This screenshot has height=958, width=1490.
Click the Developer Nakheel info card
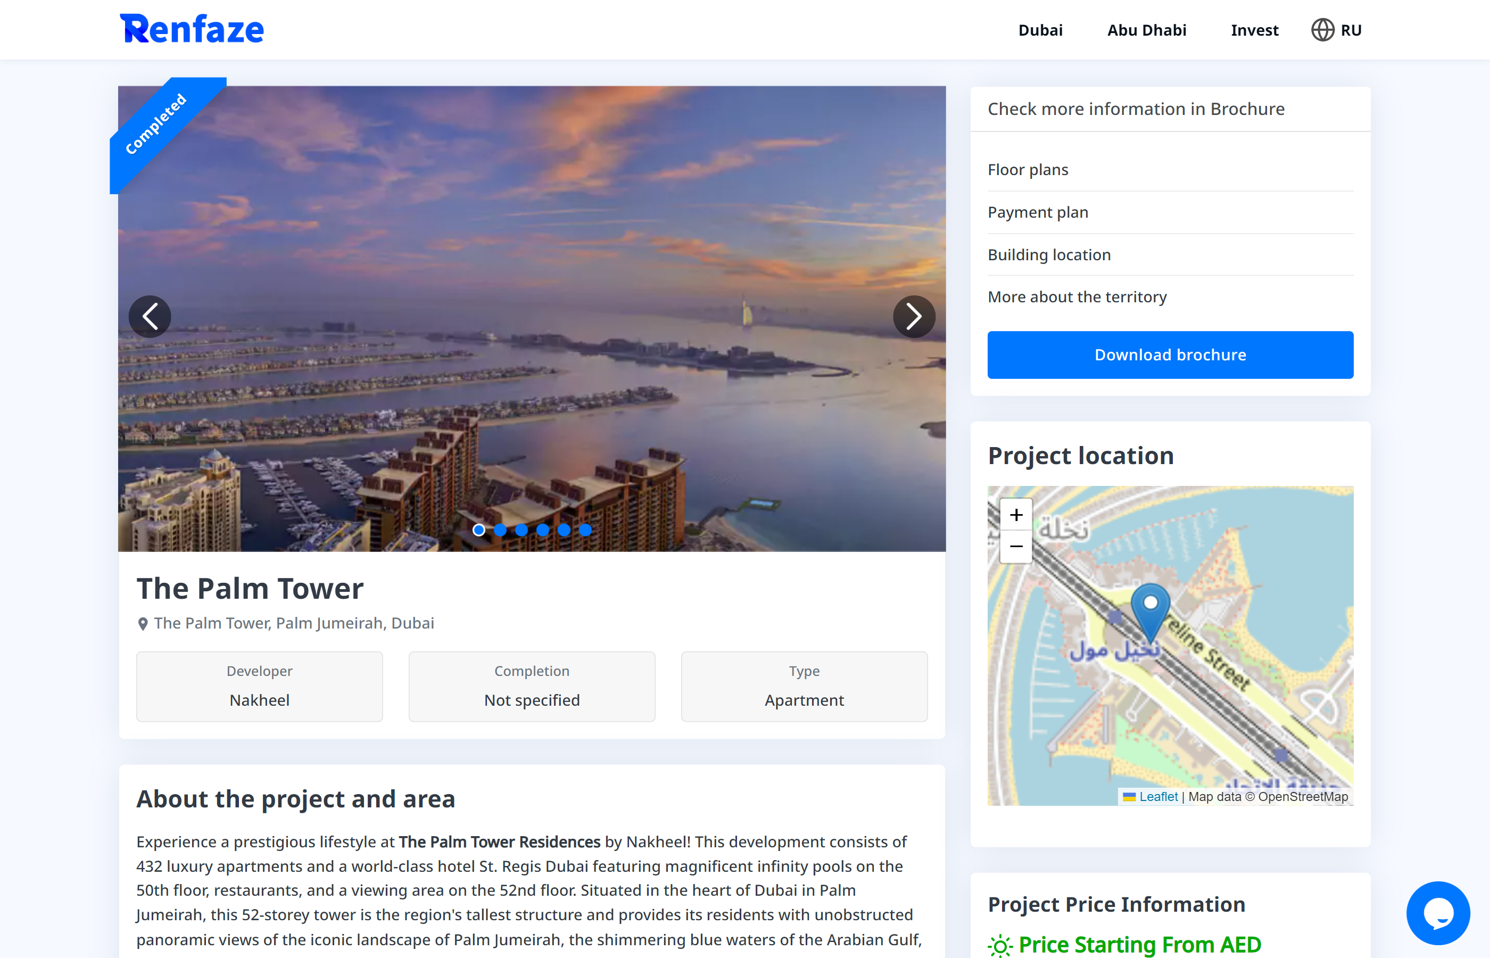click(259, 686)
